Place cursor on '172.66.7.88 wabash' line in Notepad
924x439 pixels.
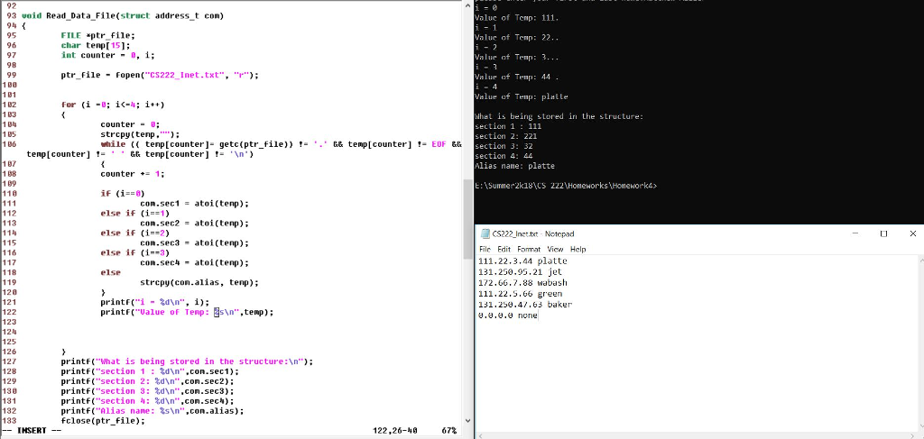522,283
